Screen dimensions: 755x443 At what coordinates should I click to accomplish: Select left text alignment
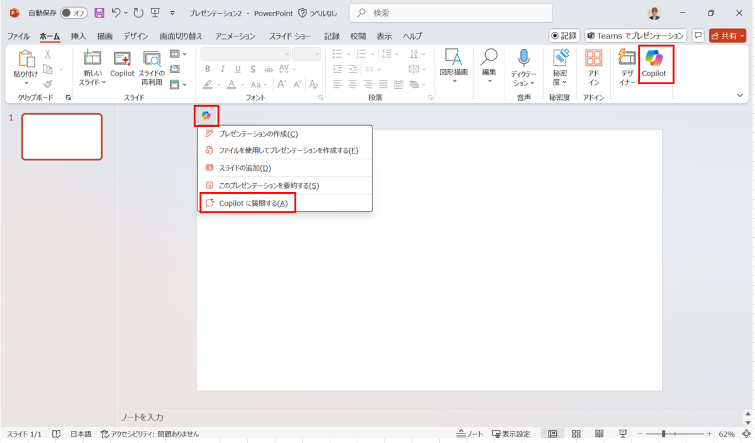[x=337, y=84]
